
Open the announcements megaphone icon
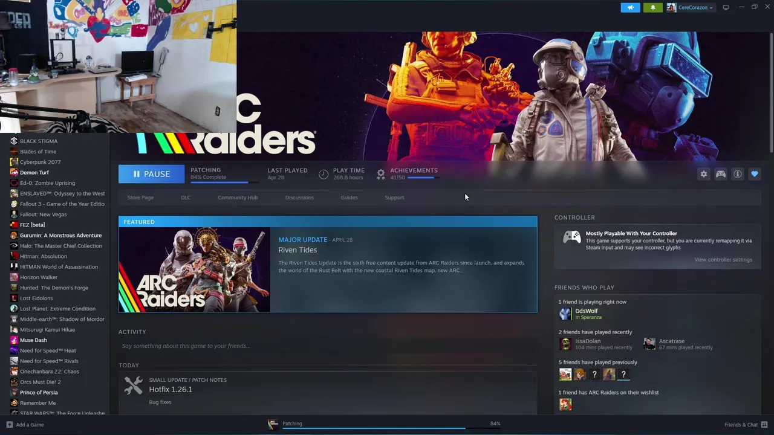630,8
